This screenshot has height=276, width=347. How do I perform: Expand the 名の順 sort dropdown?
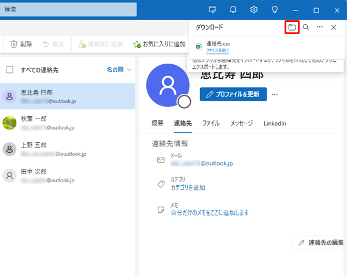click(x=119, y=69)
